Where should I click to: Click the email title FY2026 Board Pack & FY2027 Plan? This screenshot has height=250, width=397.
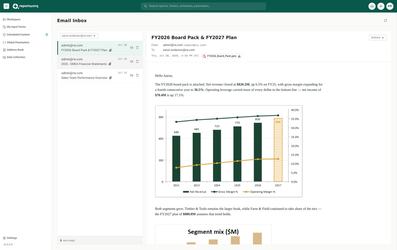(x=194, y=38)
